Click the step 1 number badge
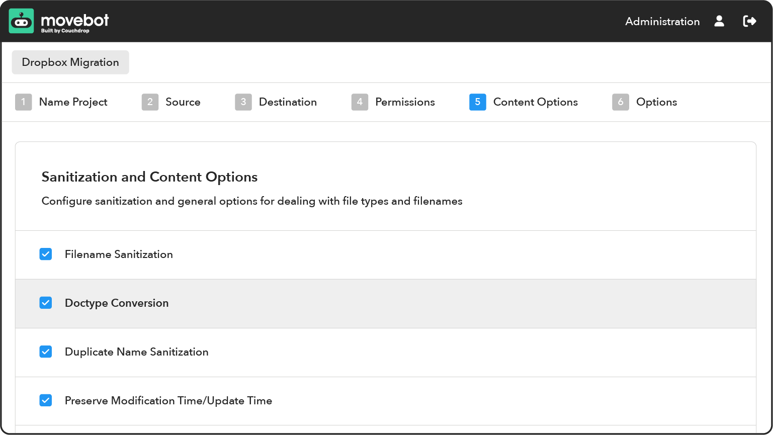The image size is (773, 435). [x=23, y=102]
